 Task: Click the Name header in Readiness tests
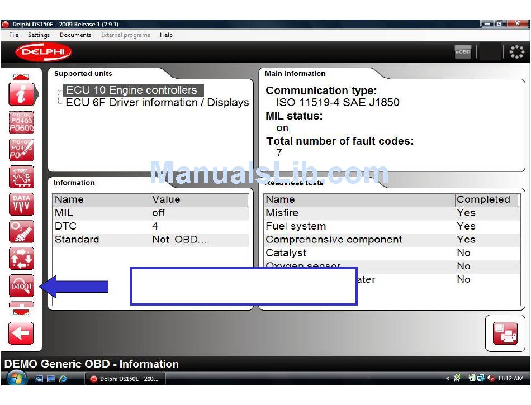coord(359,199)
